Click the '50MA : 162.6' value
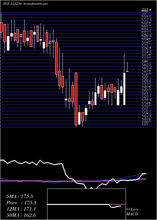The image size is (157, 220). (x=21, y=215)
